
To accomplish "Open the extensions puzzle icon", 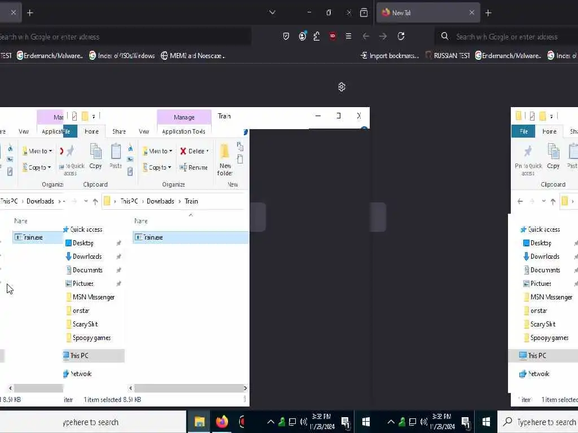I will (317, 36).
